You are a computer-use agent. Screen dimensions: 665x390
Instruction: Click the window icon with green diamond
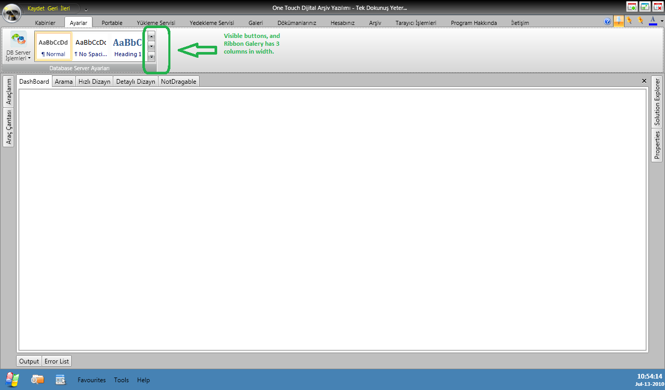pos(632,6)
